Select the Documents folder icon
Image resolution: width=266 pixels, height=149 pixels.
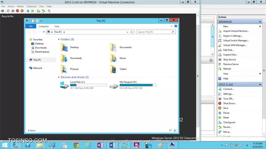[x=113, y=47]
